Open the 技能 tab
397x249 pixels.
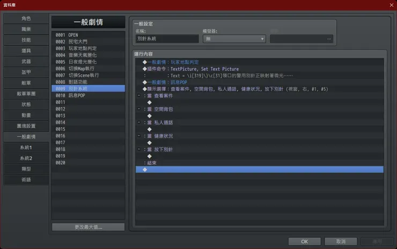26,40
